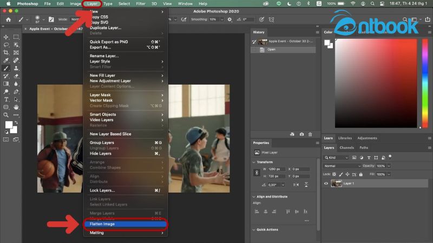
Task: Select the Hand tool
Action: pyautogui.click(x=16, y=107)
